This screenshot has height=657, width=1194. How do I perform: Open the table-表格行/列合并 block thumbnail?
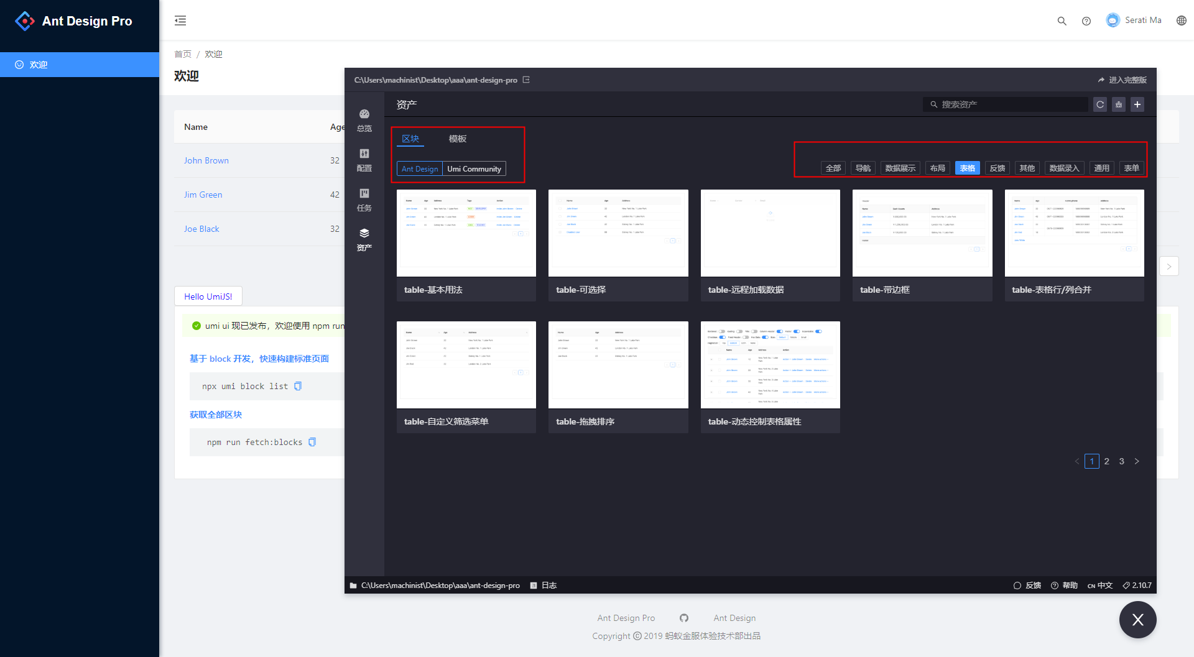point(1075,233)
